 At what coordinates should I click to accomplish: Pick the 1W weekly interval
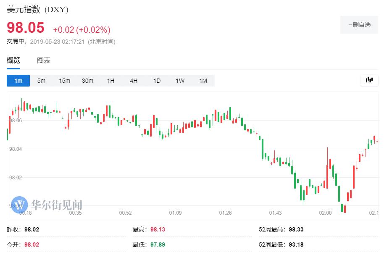(x=180, y=81)
